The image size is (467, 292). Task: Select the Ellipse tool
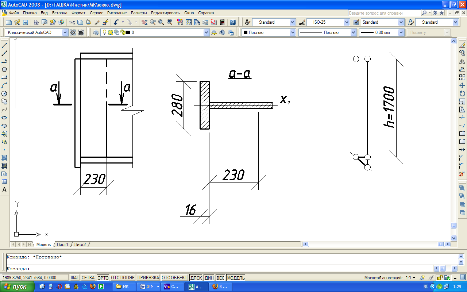point(5,118)
